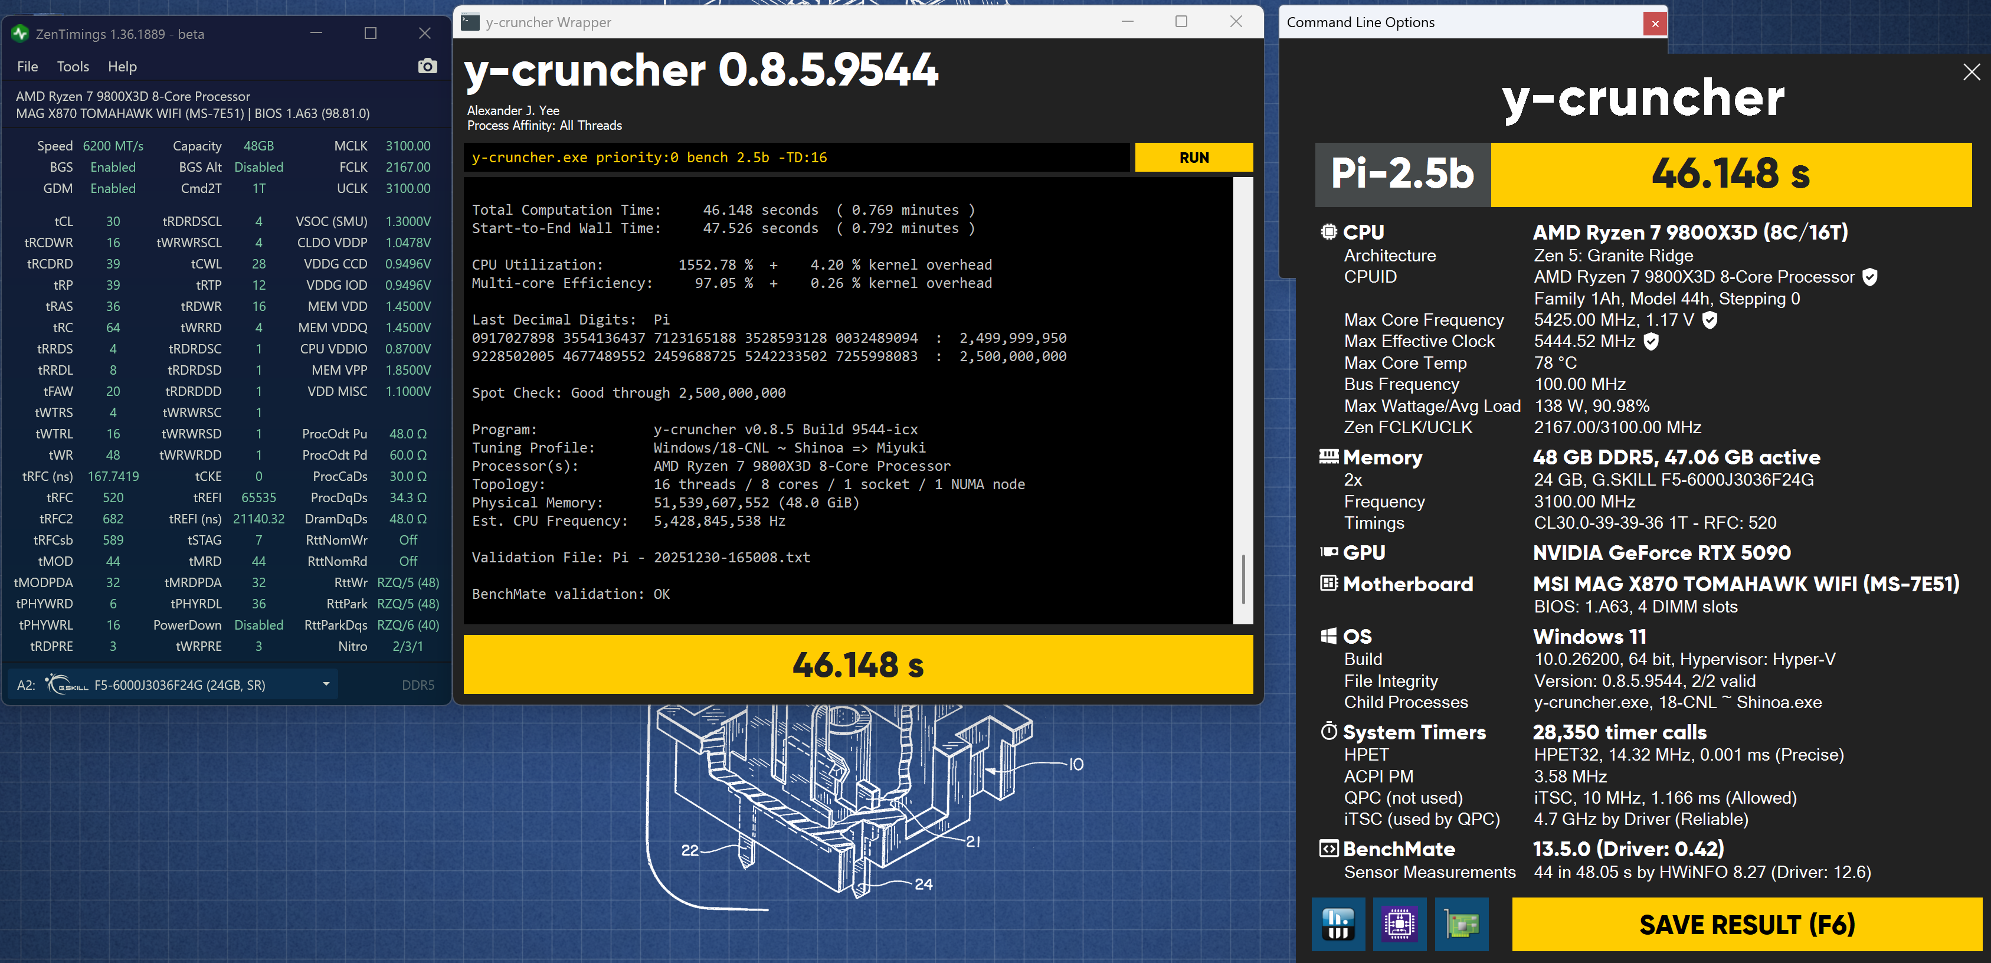Open CPU-Z via the purple chip icon

[x=1400, y=923]
